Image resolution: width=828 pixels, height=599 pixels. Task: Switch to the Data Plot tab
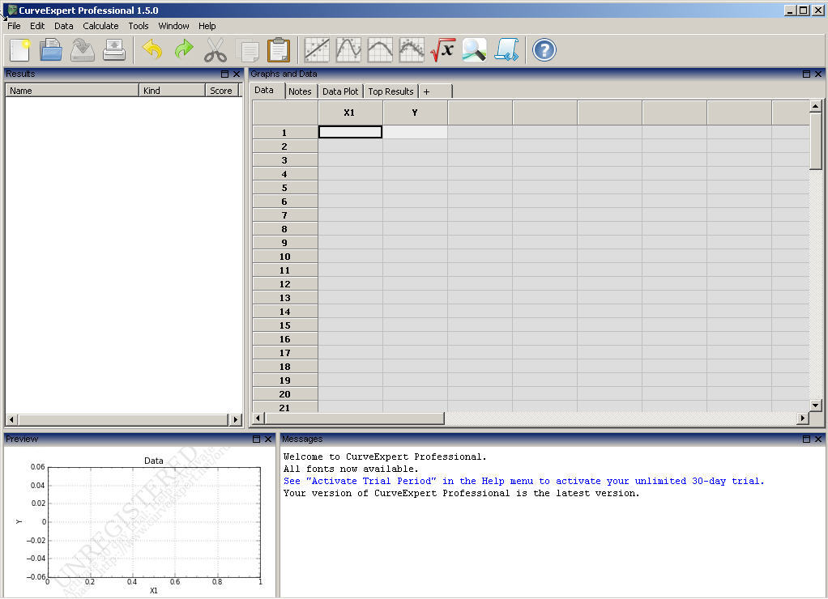340,91
